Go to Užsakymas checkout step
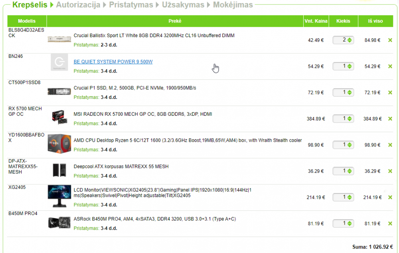 [x=183, y=5]
